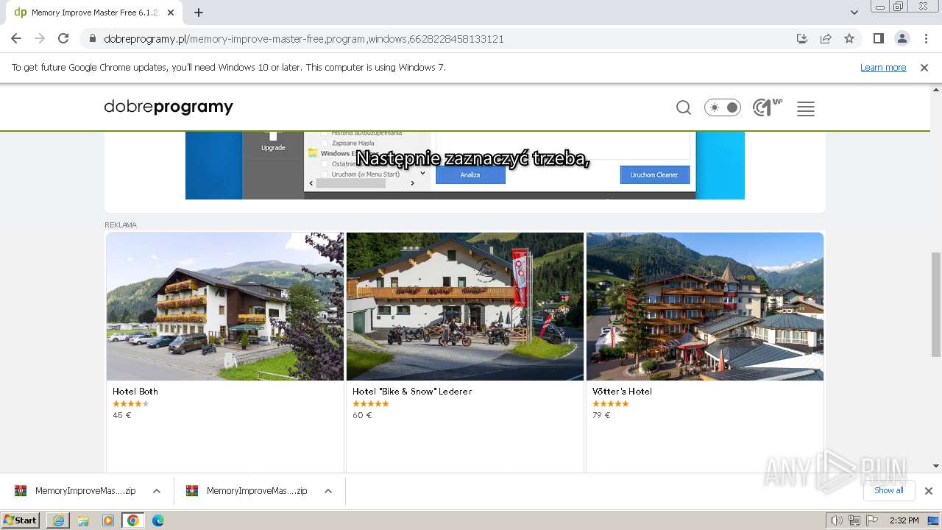Dismiss the Chrome update notification bar
The width and height of the screenshot is (942, 530).
tap(924, 67)
